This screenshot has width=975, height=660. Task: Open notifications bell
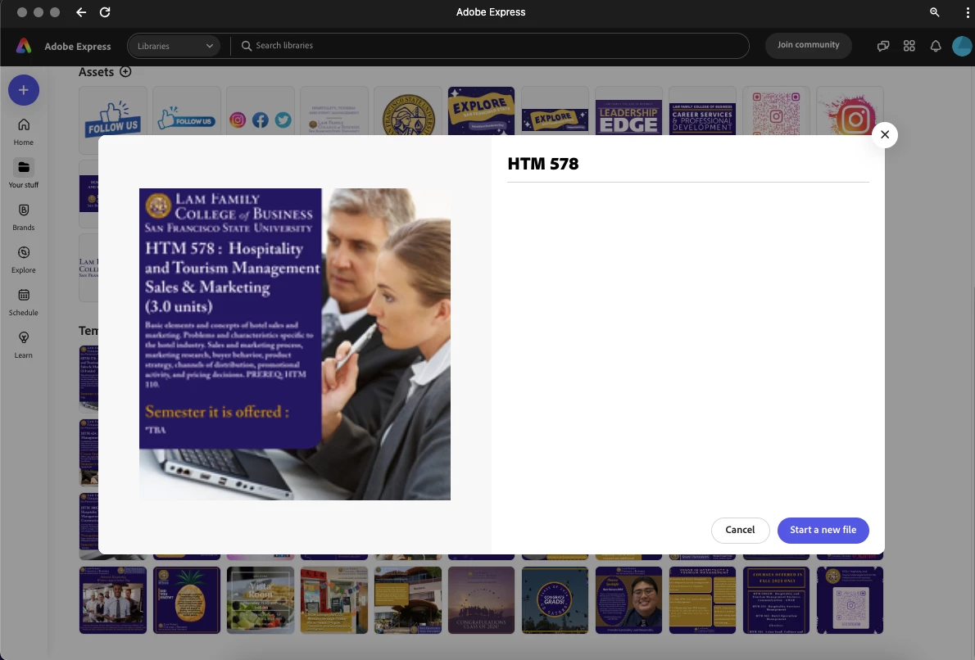click(935, 46)
